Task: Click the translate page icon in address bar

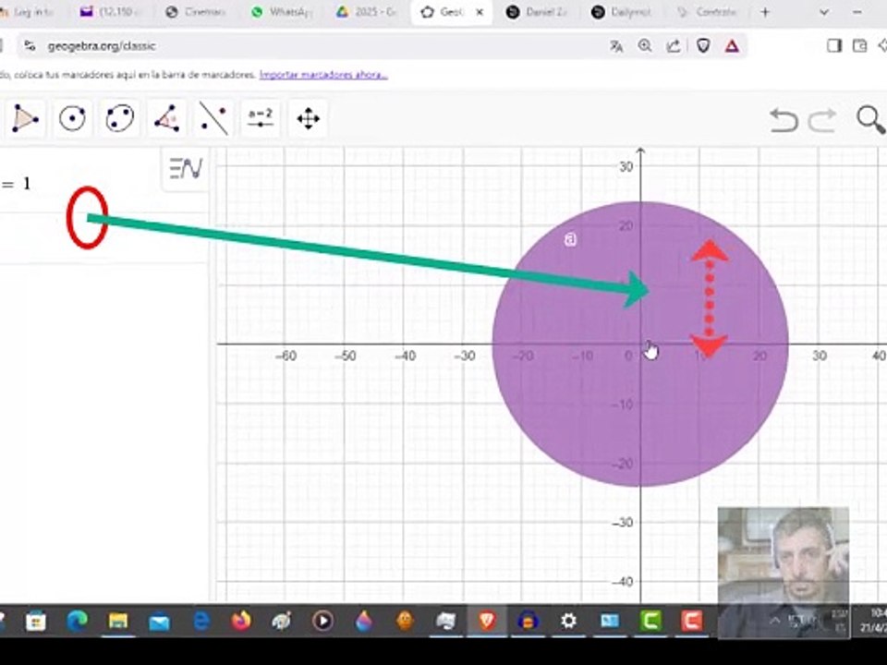Action: click(616, 46)
